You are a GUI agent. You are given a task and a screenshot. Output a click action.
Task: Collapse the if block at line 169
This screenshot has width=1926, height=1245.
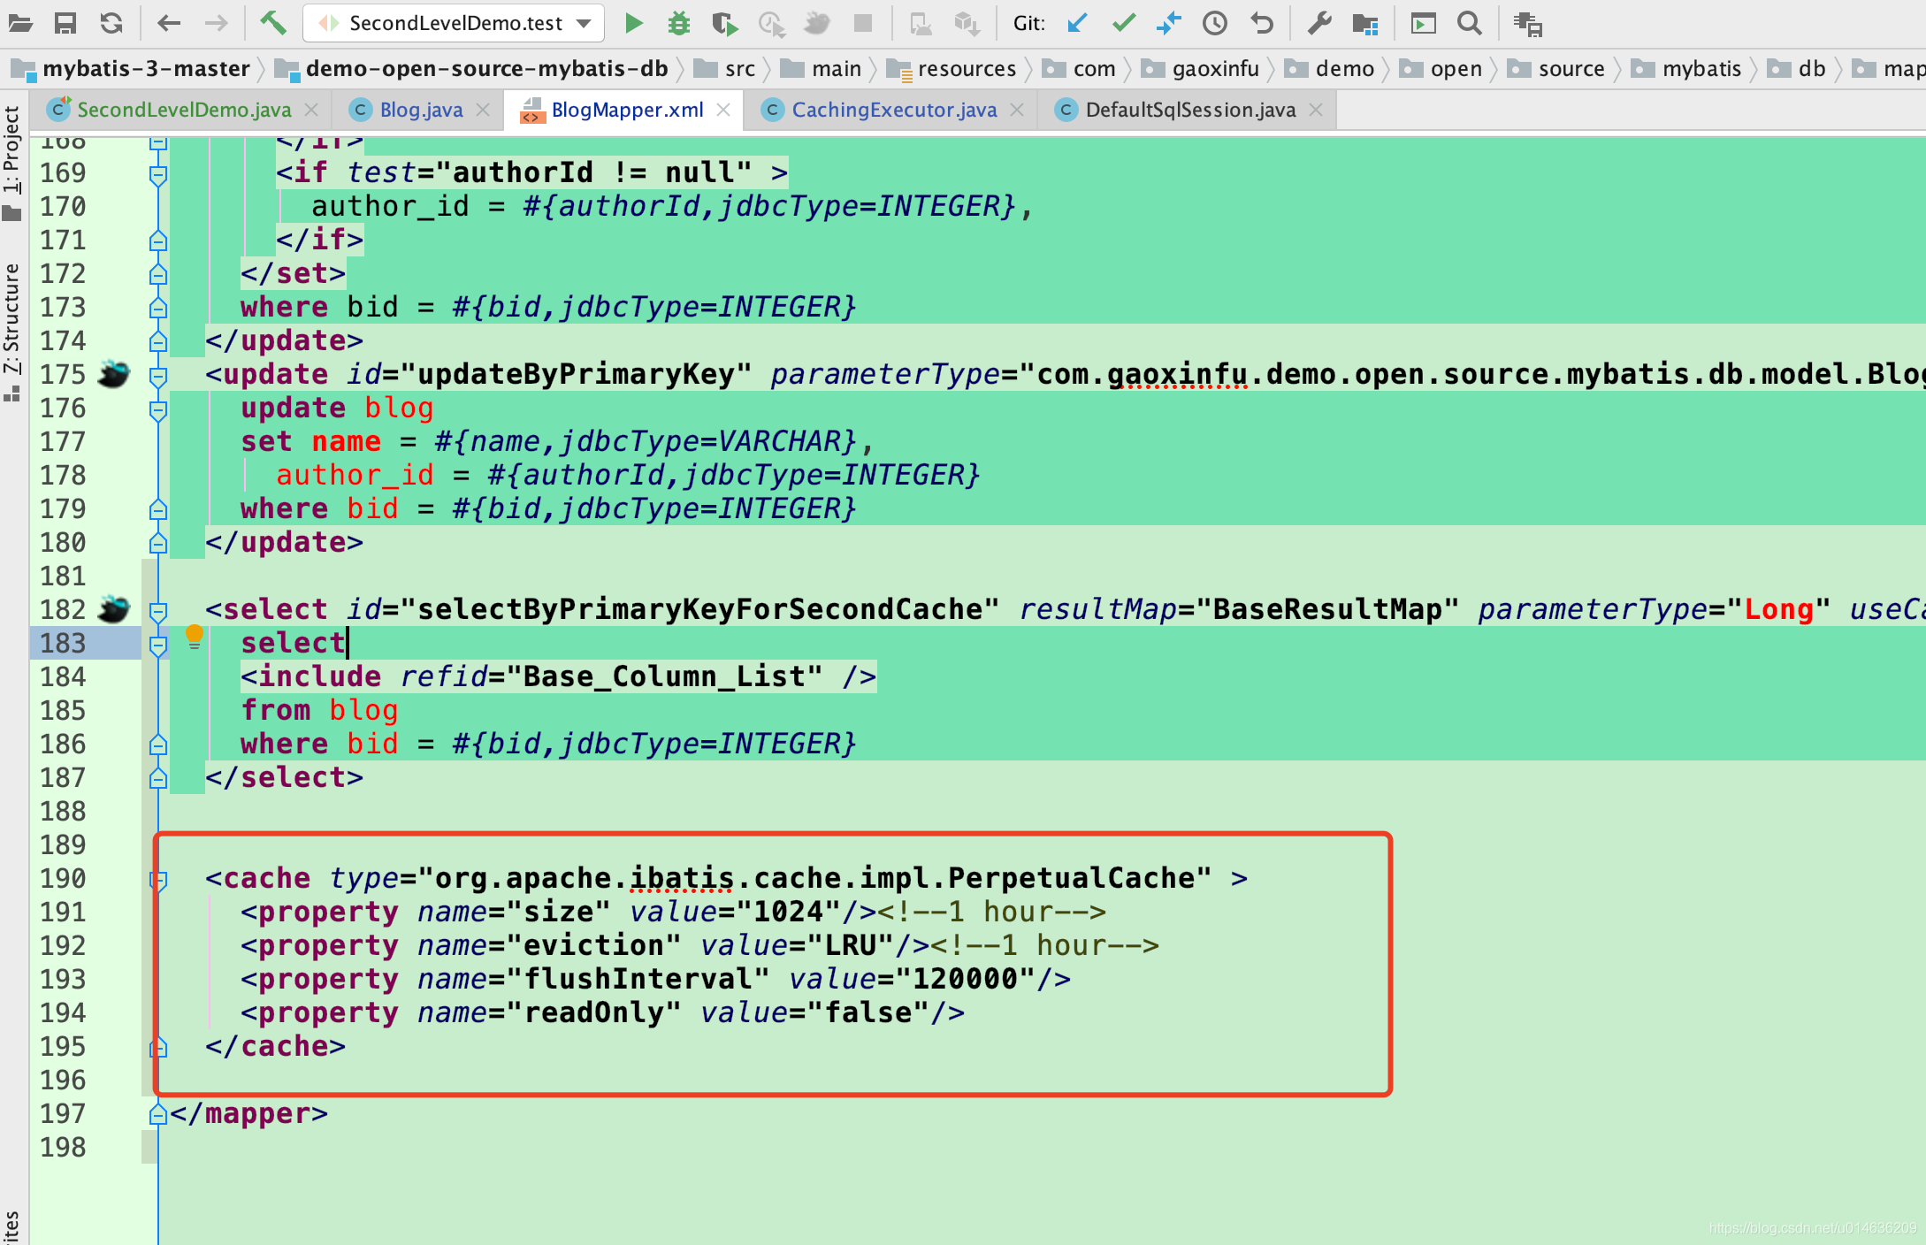158,175
